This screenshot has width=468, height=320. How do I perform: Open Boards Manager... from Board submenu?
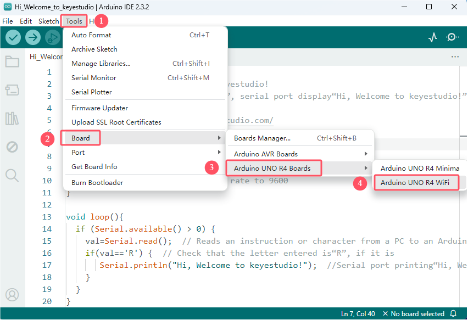tap(300, 138)
